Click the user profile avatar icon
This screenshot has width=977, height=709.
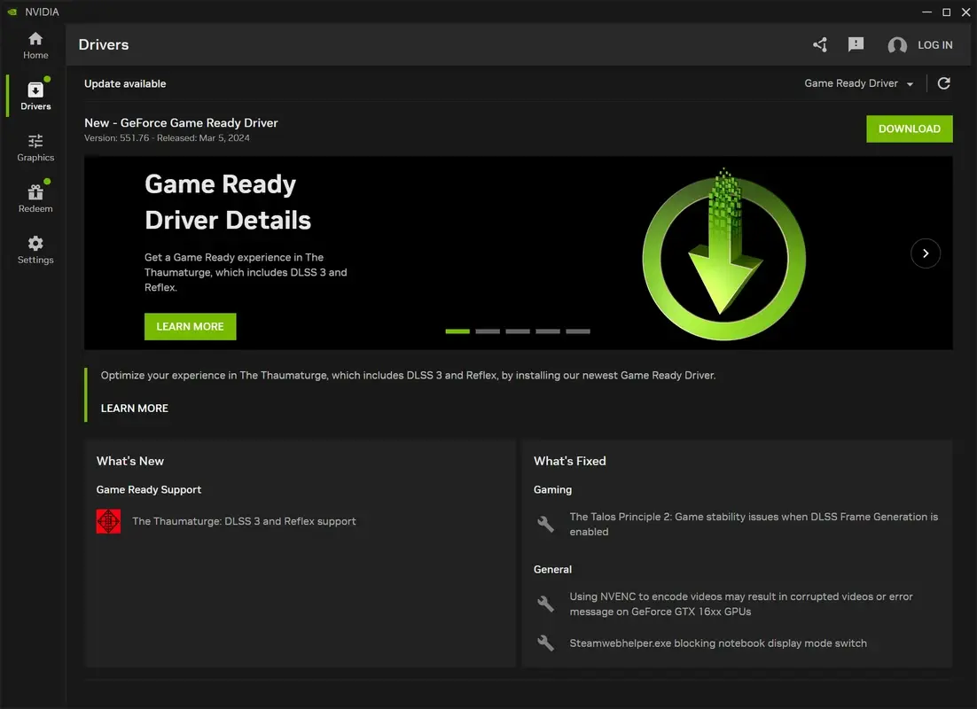[896, 44]
